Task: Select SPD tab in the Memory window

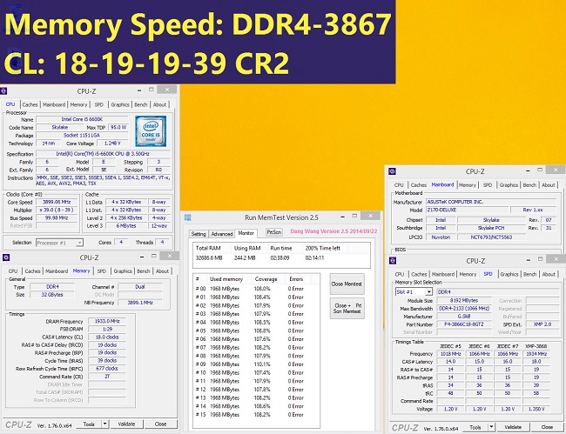Action: coord(102,271)
